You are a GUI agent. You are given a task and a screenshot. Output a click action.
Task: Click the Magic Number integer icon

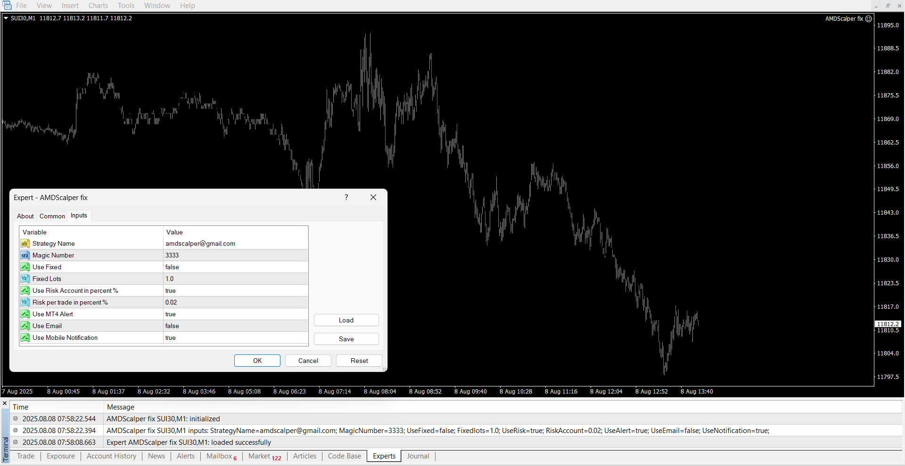pyautogui.click(x=25, y=255)
